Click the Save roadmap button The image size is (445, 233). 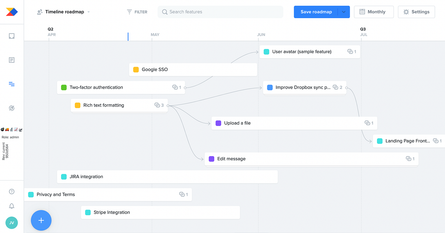316,12
